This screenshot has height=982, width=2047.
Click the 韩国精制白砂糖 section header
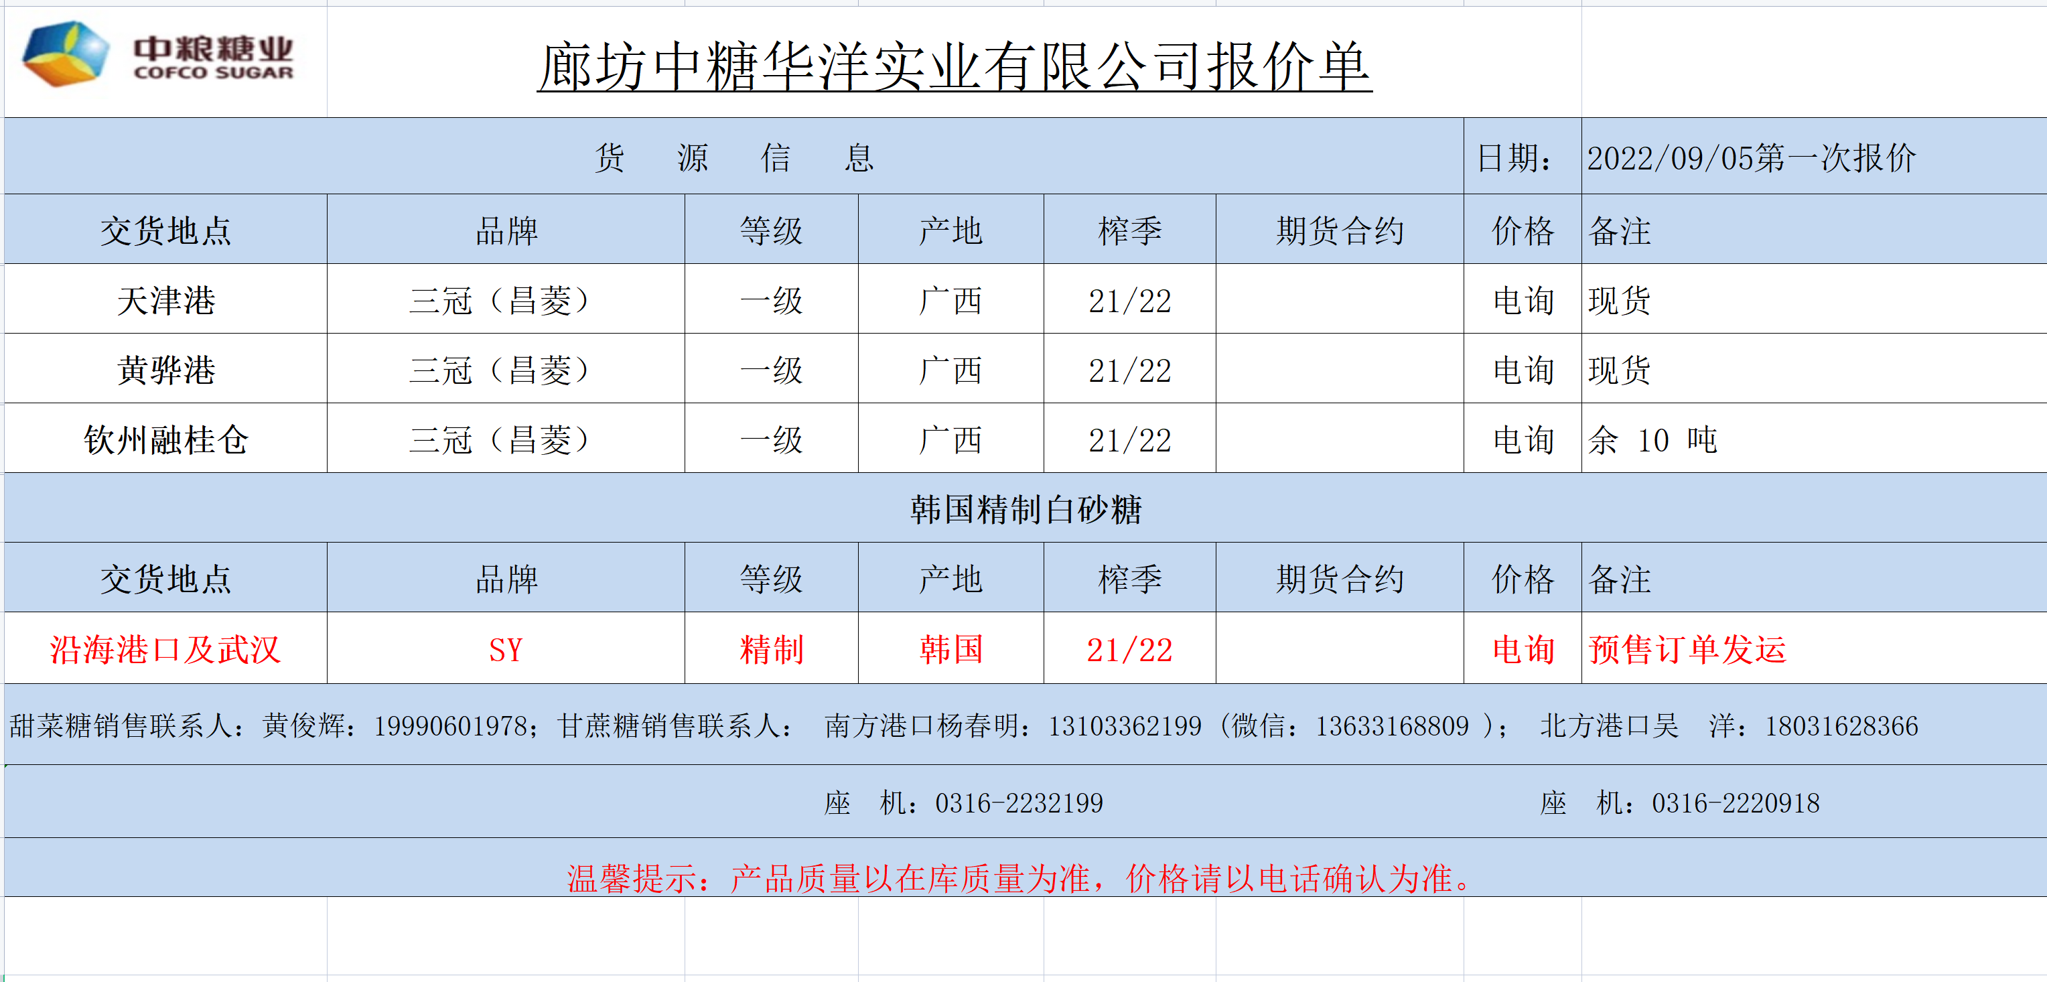[1025, 508]
